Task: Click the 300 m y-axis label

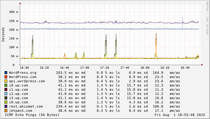Action: [x=14, y=12]
